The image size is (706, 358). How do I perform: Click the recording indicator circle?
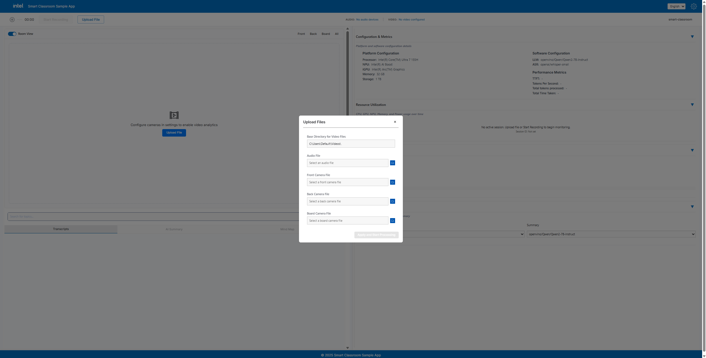pyautogui.click(x=12, y=19)
